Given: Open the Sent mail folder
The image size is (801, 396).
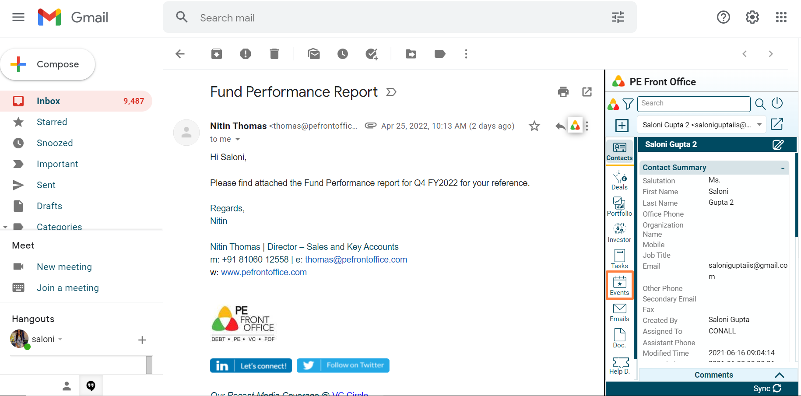Looking at the screenshot, I should click(x=46, y=185).
